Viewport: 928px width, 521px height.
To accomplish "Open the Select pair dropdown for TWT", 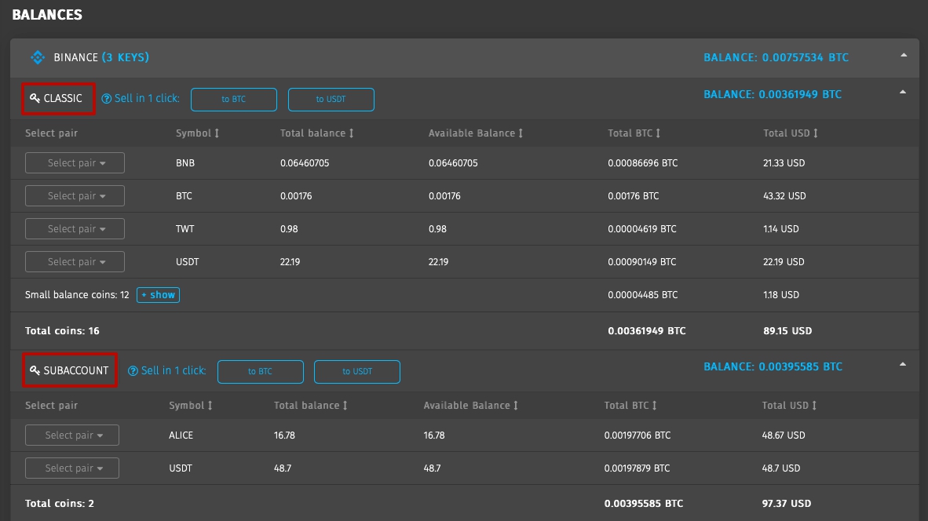I will pyautogui.click(x=75, y=229).
